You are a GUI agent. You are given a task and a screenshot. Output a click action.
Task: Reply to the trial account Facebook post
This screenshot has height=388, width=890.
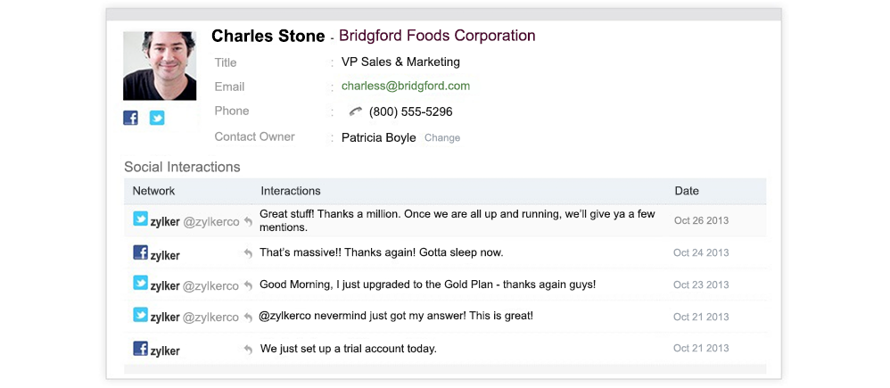[248, 350]
